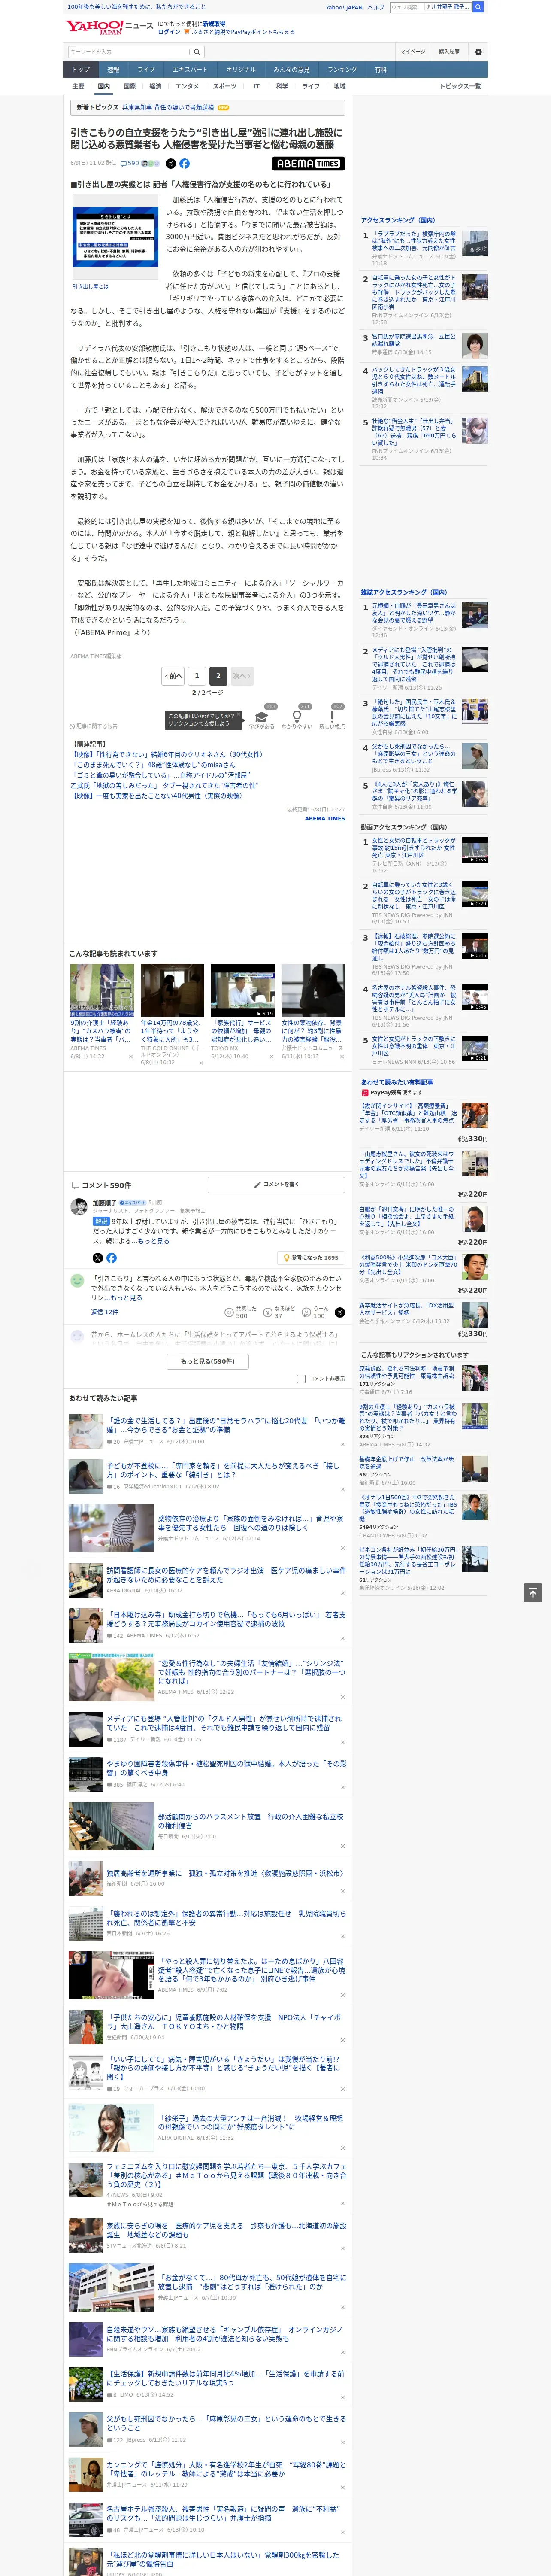
Task: Click the コメントを書く button
Action: coord(277,1185)
